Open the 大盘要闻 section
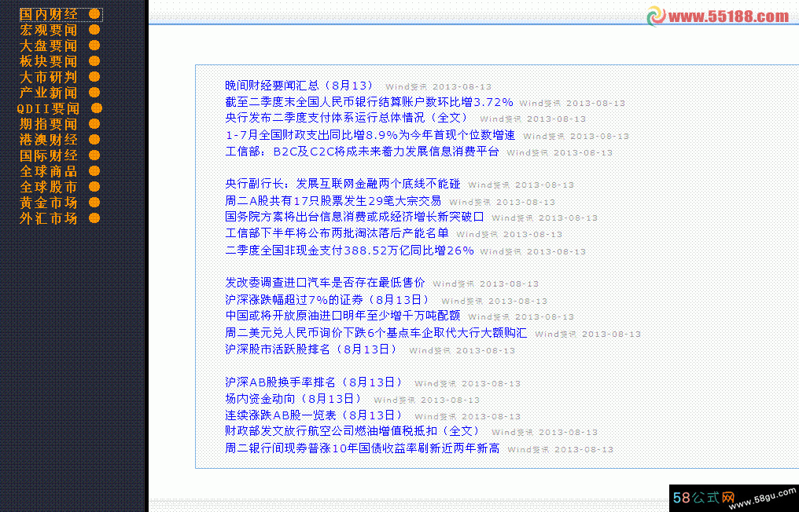Viewport: 799px width, 512px height. pyautogui.click(x=49, y=46)
